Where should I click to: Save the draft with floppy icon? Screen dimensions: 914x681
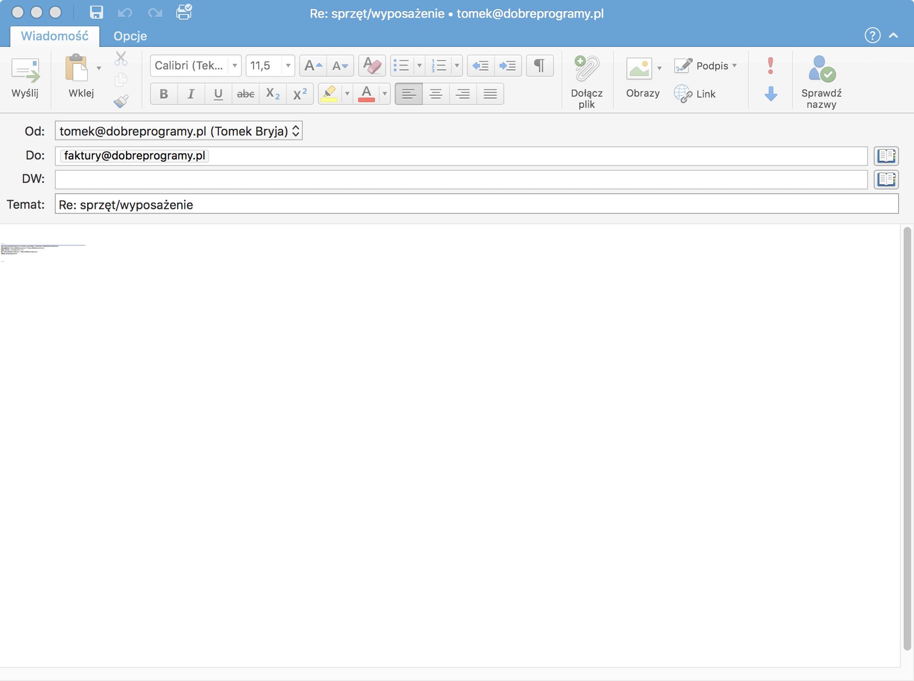pos(96,12)
